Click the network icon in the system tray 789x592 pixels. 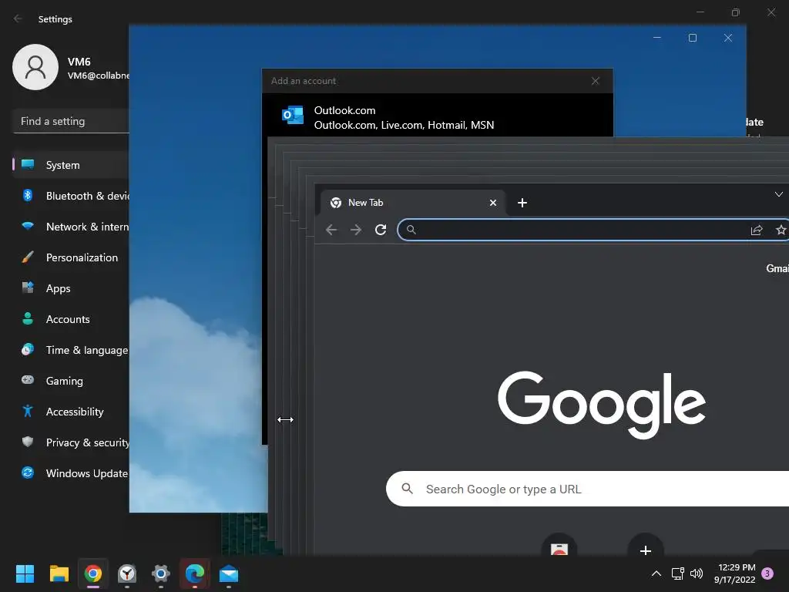[x=678, y=573]
